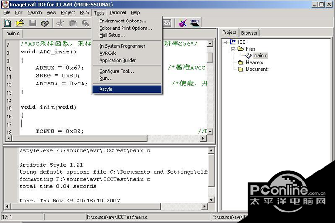The image size is (335, 223).
Task: Click the Headers folder icon
Action: click(x=241, y=63)
